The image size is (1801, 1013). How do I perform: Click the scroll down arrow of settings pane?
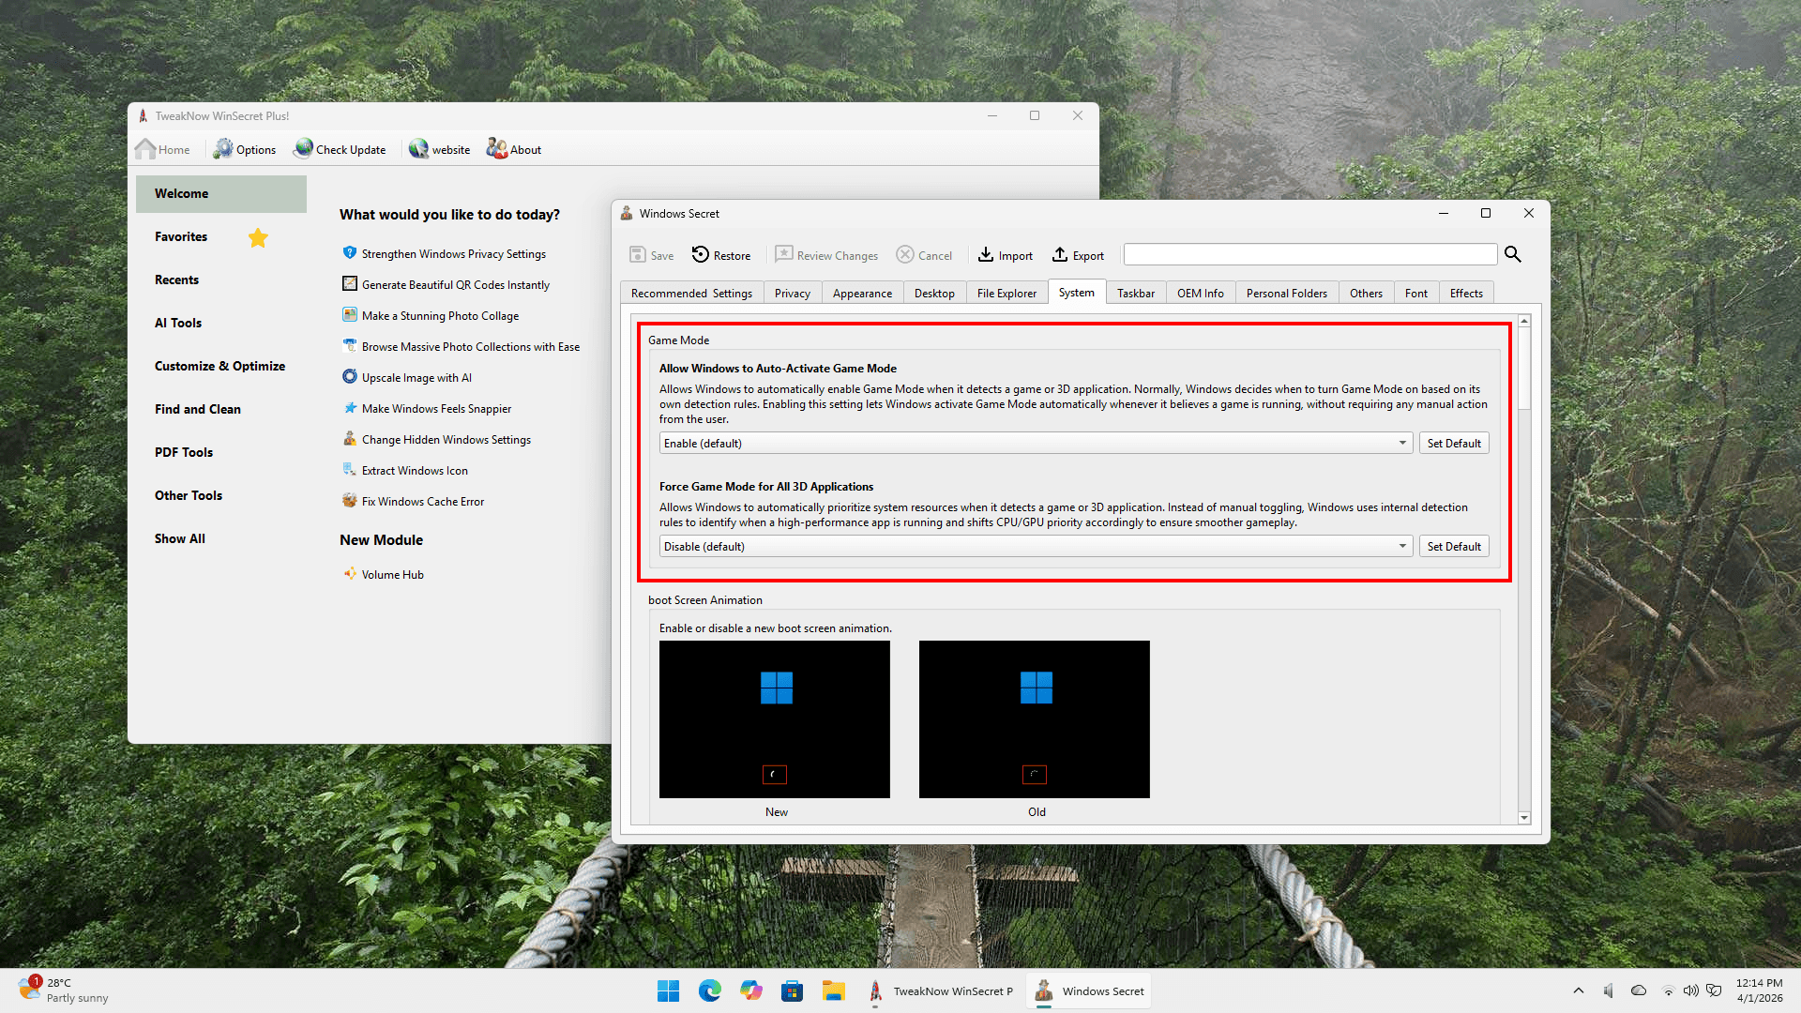[x=1524, y=818]
